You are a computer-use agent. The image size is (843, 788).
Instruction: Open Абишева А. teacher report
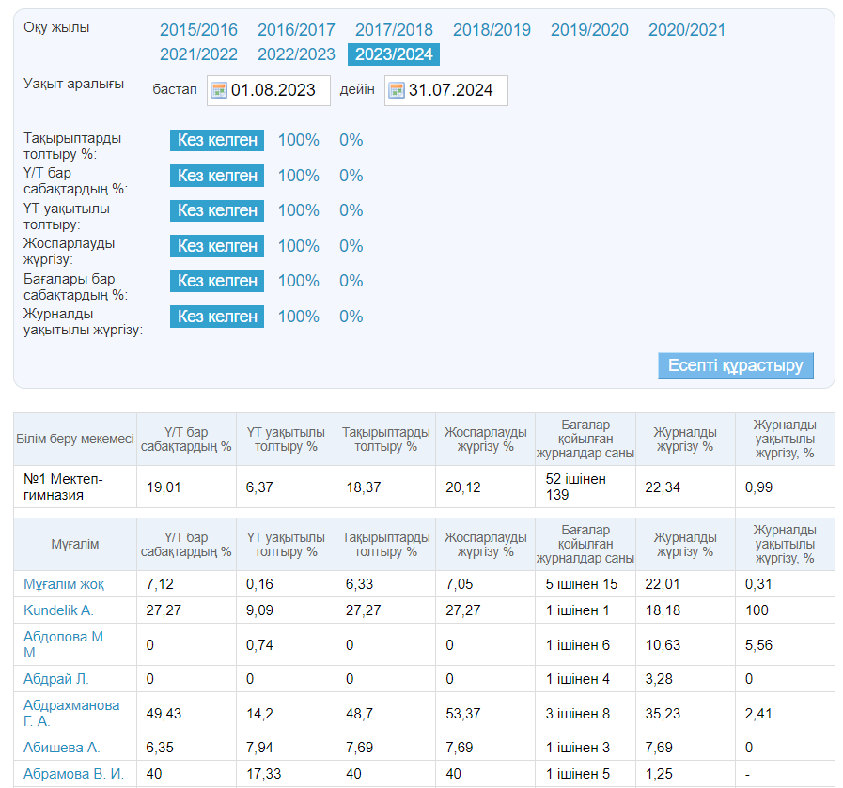click(61, 748)
